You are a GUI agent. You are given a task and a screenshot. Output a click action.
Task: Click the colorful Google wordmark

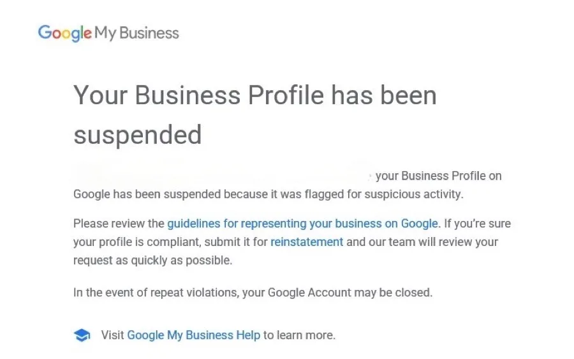pyautogui.click(x=65, y=33)
